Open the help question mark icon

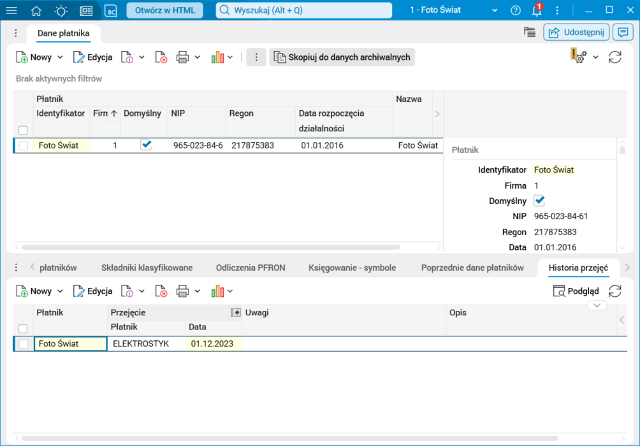516,11
